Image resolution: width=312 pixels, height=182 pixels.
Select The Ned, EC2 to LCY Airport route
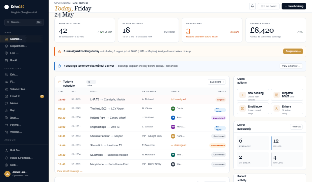pyautogui.click(x=107, y=109)
